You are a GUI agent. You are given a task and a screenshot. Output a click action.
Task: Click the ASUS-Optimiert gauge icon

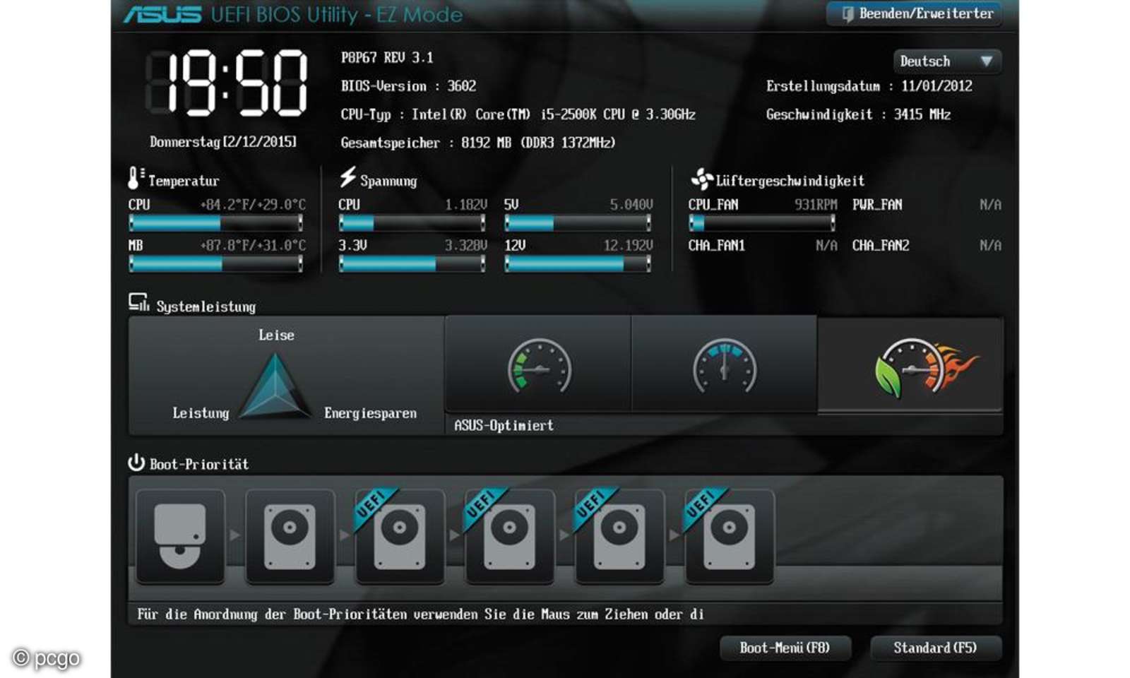539,366
